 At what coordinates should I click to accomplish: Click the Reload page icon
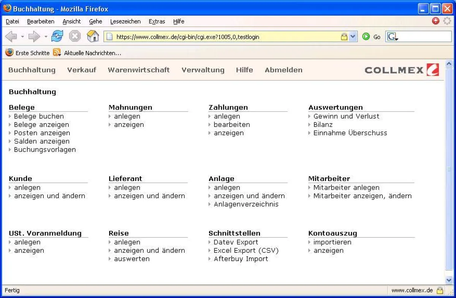pyautogui.click(x=57, y=36)
